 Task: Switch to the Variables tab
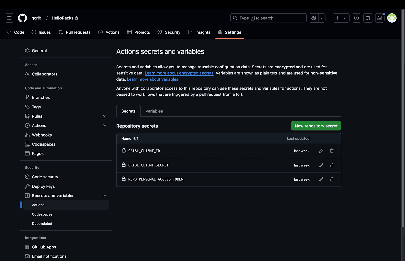click(154, 111)
